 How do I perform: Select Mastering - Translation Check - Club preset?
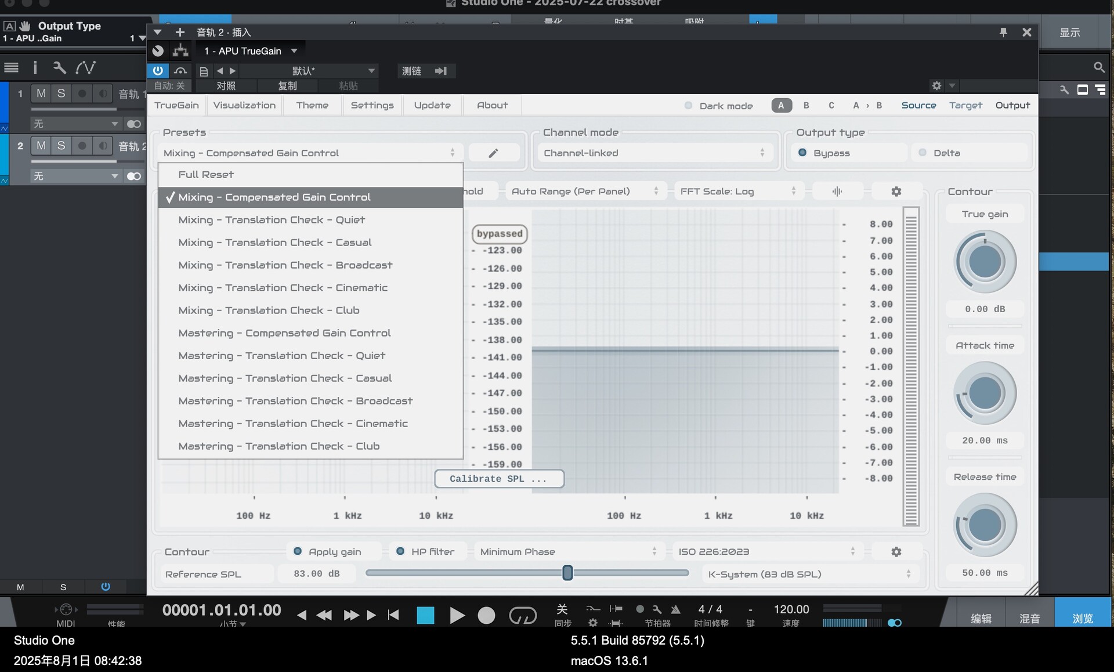pos(310,446)
